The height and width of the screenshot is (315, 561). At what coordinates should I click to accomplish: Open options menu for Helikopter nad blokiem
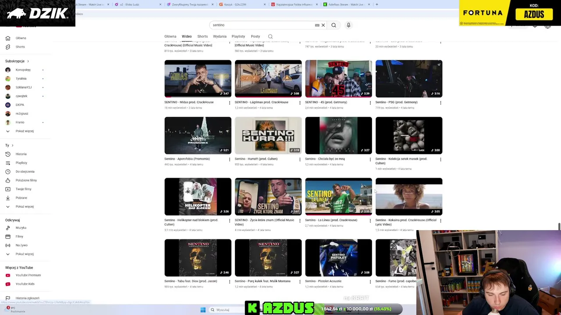pyautogui.click(x=229, y=220)
